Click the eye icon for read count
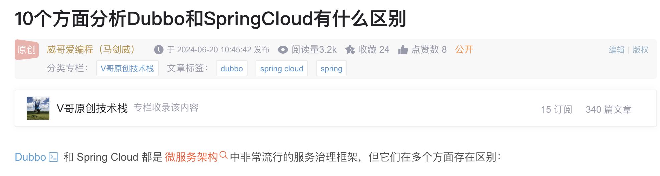The width and height of the screenshot is (660, 176). pos(283,50)
